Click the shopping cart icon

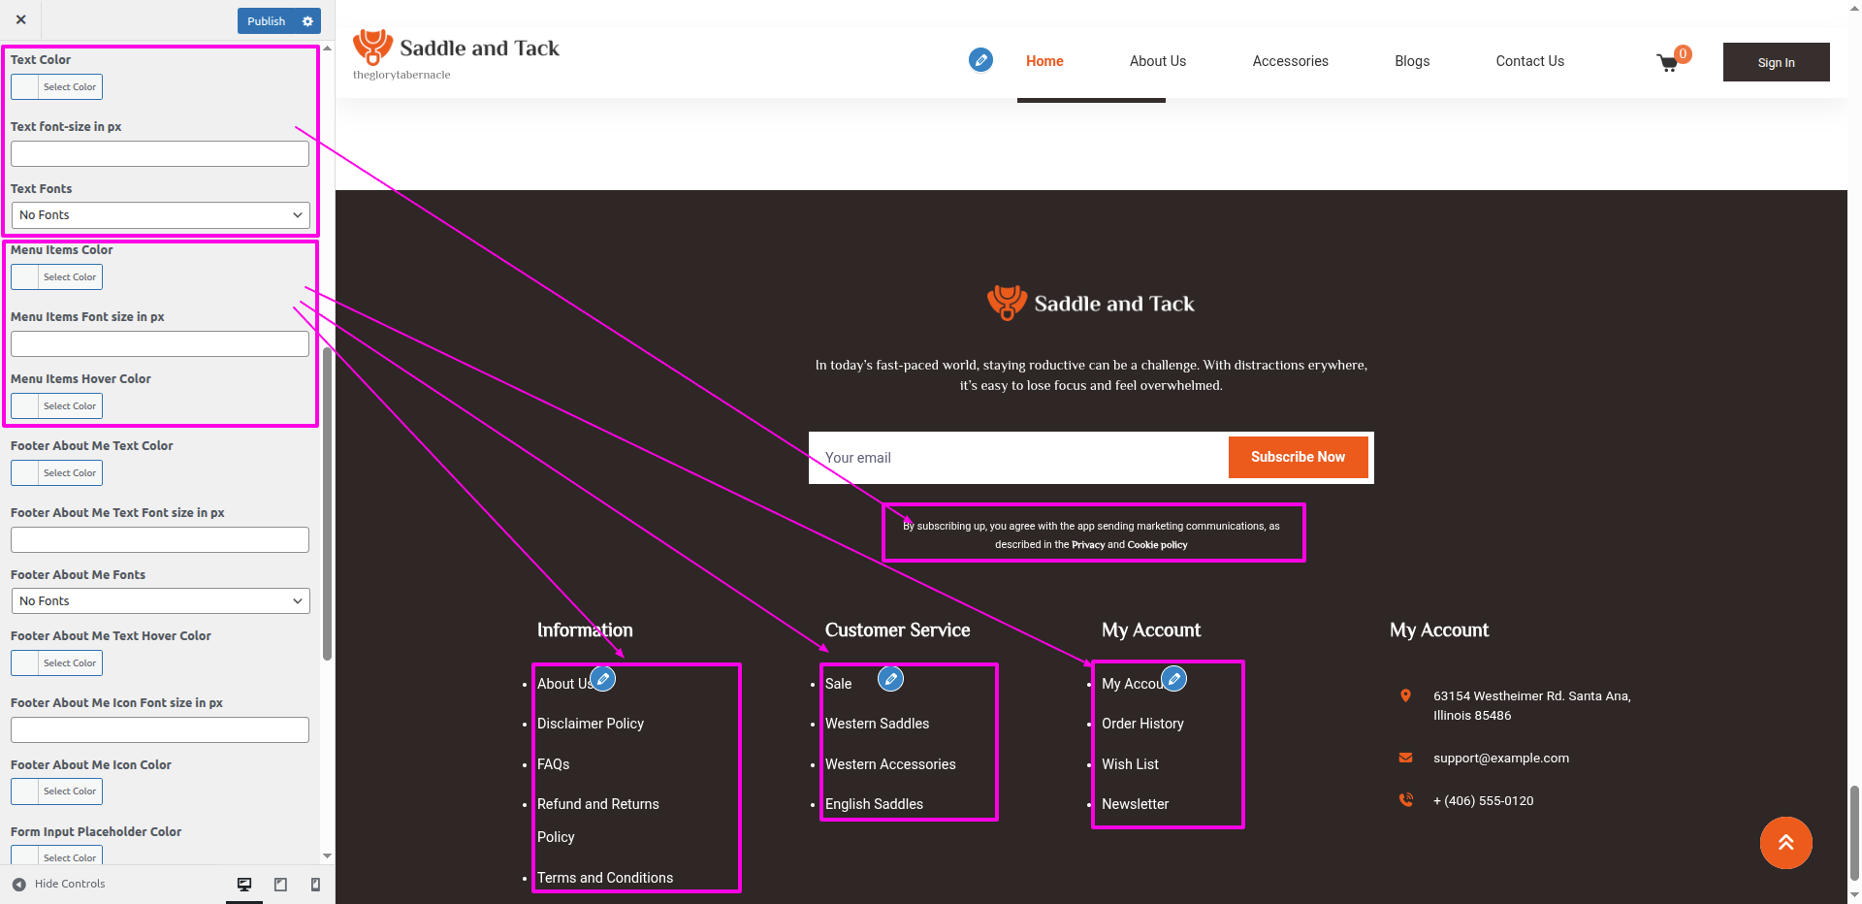pos(1668,63)
